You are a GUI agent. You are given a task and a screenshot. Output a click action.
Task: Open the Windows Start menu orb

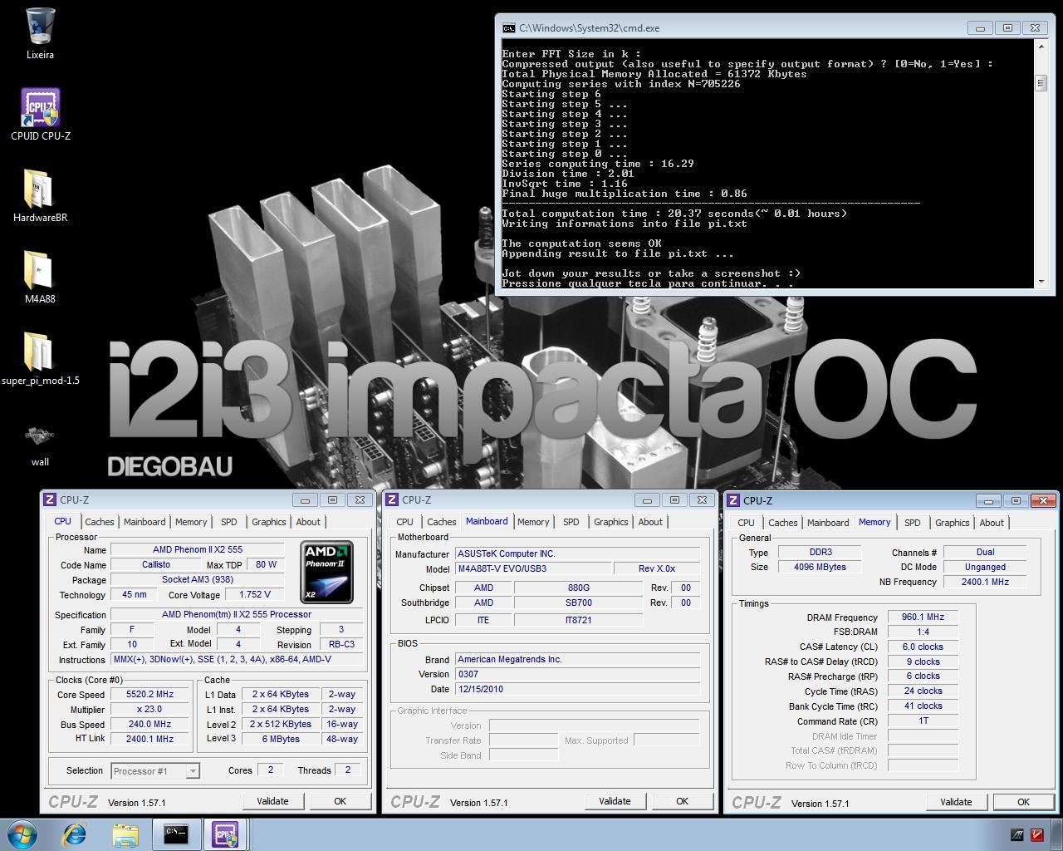coord(22,834)
